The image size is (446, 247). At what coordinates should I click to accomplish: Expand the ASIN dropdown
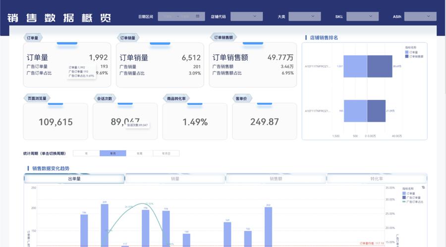click(420, 16)
